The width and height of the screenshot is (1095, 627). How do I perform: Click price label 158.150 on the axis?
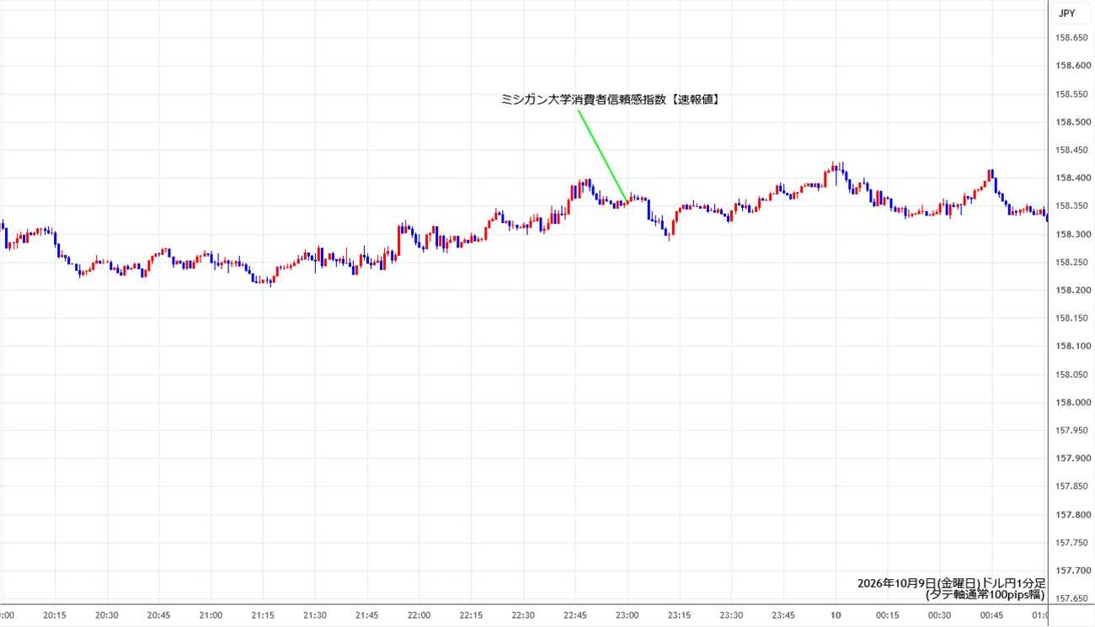point(1071,318)
